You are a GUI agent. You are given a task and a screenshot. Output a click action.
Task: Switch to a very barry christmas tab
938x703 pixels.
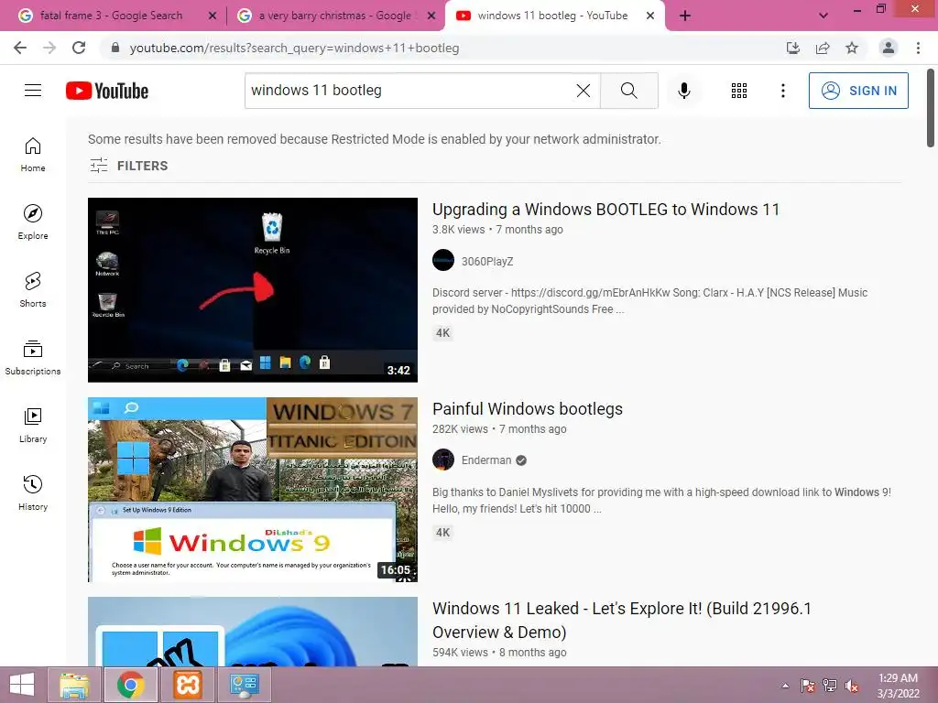click(335, 16)
